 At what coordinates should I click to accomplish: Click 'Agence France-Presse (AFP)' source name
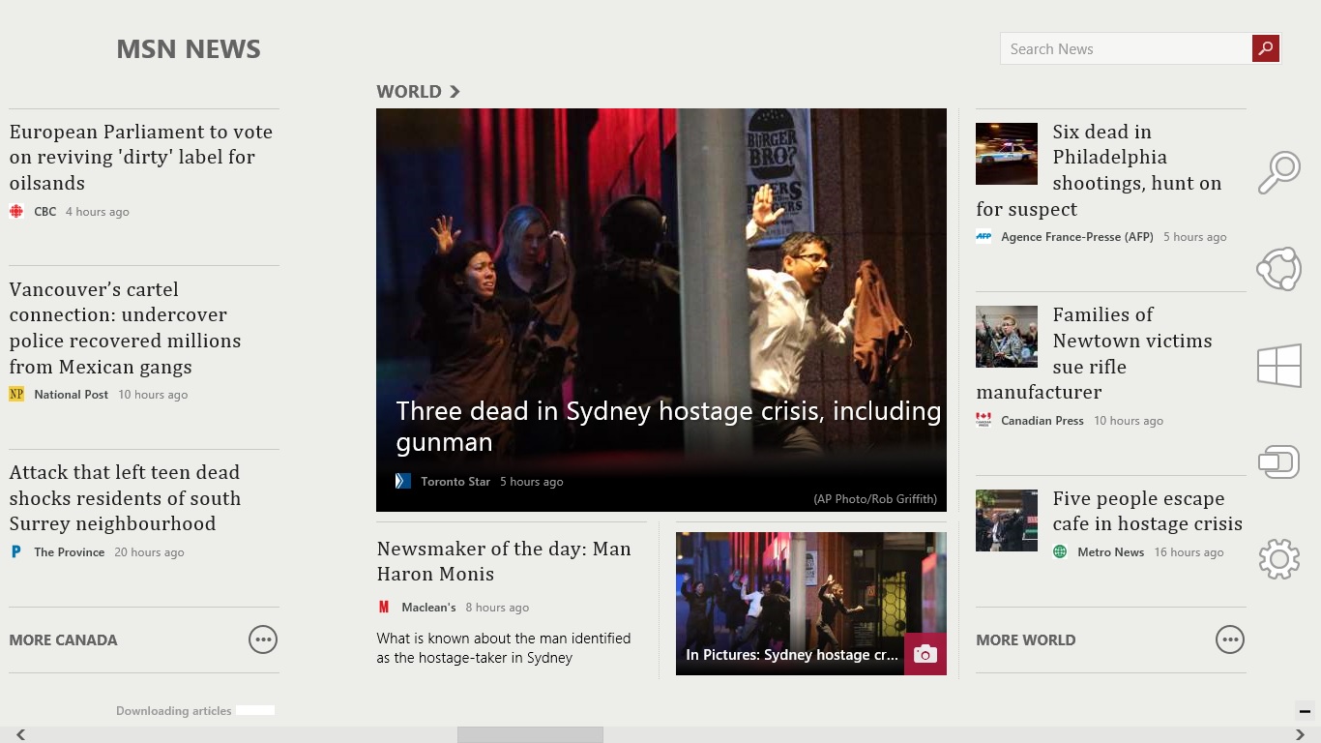(1077, 236)
